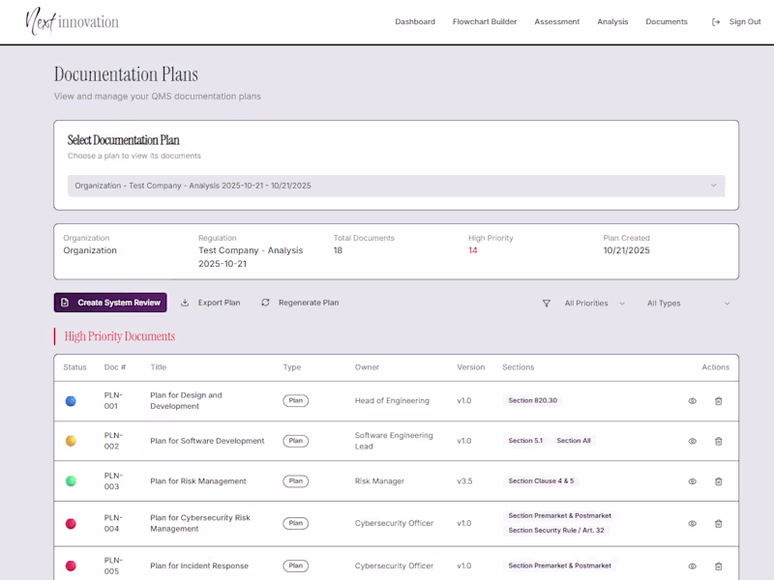Click the yellow status indicator for PLN-002
774x580 pixels.
pos(71,441)
